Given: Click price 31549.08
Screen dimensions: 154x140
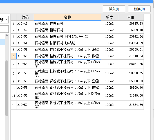Looking at the screenshot, I should coord(131,96).
